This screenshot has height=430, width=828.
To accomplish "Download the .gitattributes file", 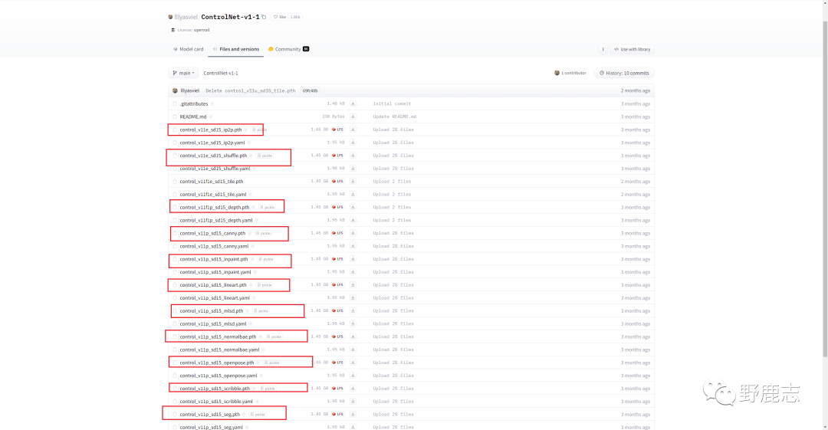I will click(353, 103).
